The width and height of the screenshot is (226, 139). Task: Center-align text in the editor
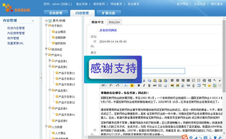tap(178, 80)
